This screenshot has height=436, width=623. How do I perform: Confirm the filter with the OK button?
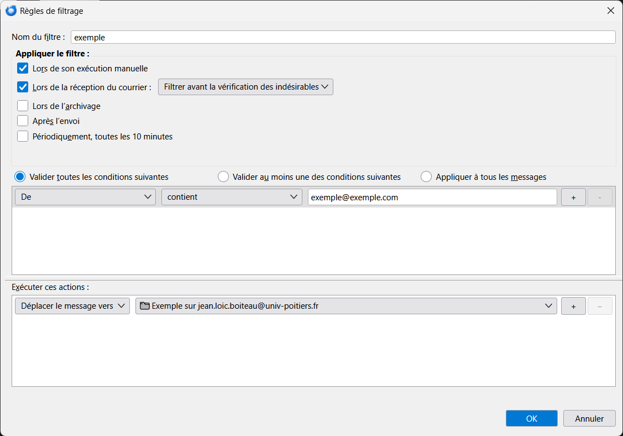tap(531, 418)
